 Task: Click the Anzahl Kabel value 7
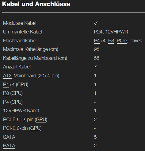[x=95, y=67]
